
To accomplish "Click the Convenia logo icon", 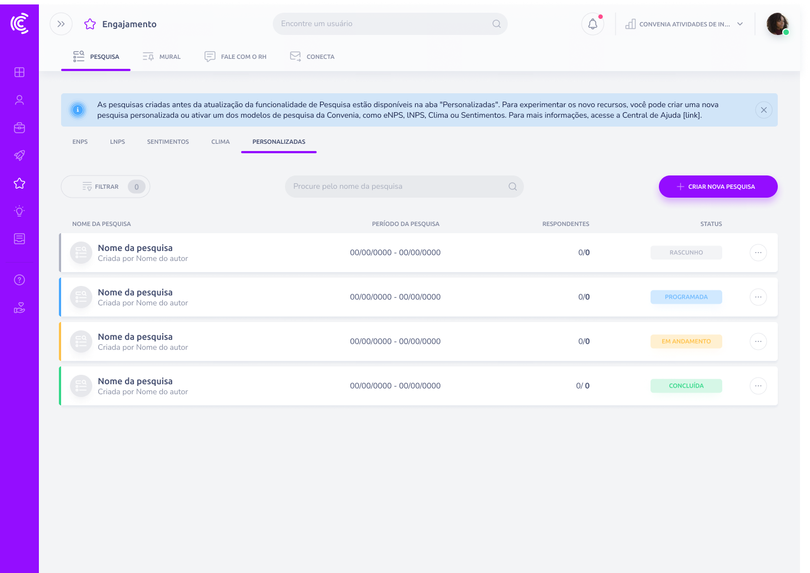I will pos(19,24).
